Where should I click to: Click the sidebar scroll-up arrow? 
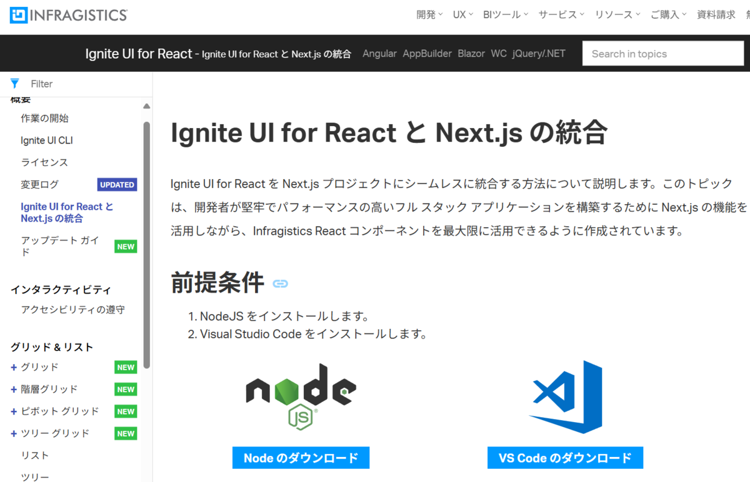pyautogui.click(x=146, y=106)
